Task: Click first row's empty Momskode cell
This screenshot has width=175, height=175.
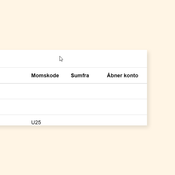Action: (45, 91)
